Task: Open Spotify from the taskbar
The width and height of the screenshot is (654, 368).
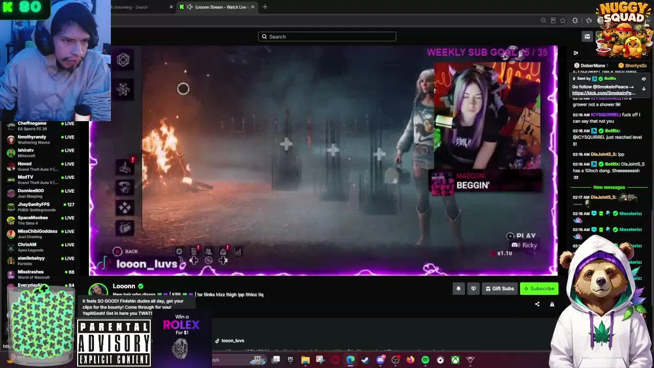Action: click(x=425, y=360)
